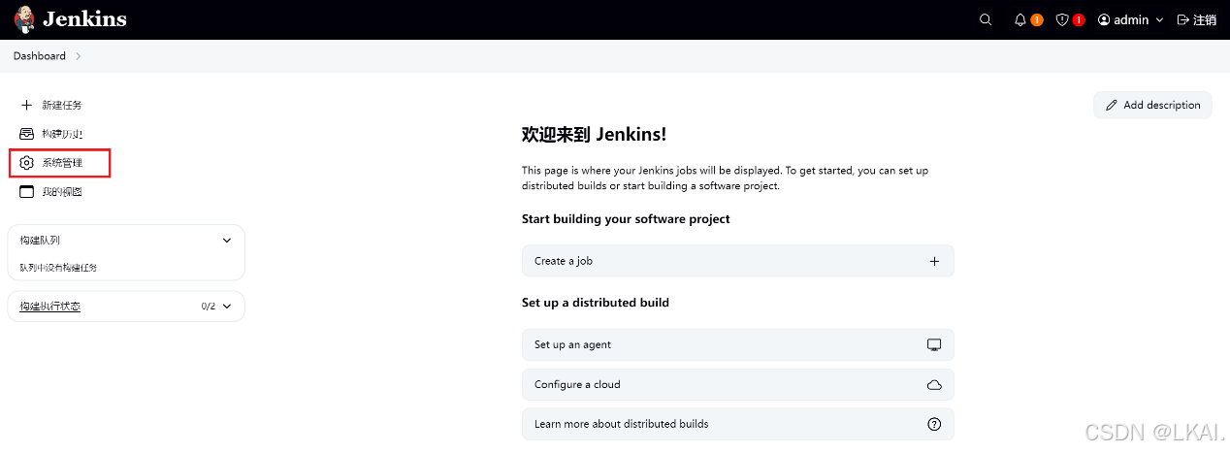Click the admin user avatar icon
This screenshot has height=453, width=1230.
click(1104, 19)
